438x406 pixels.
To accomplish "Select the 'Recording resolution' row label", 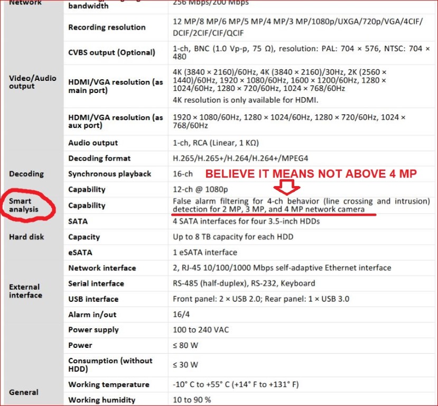I will 107,27.
